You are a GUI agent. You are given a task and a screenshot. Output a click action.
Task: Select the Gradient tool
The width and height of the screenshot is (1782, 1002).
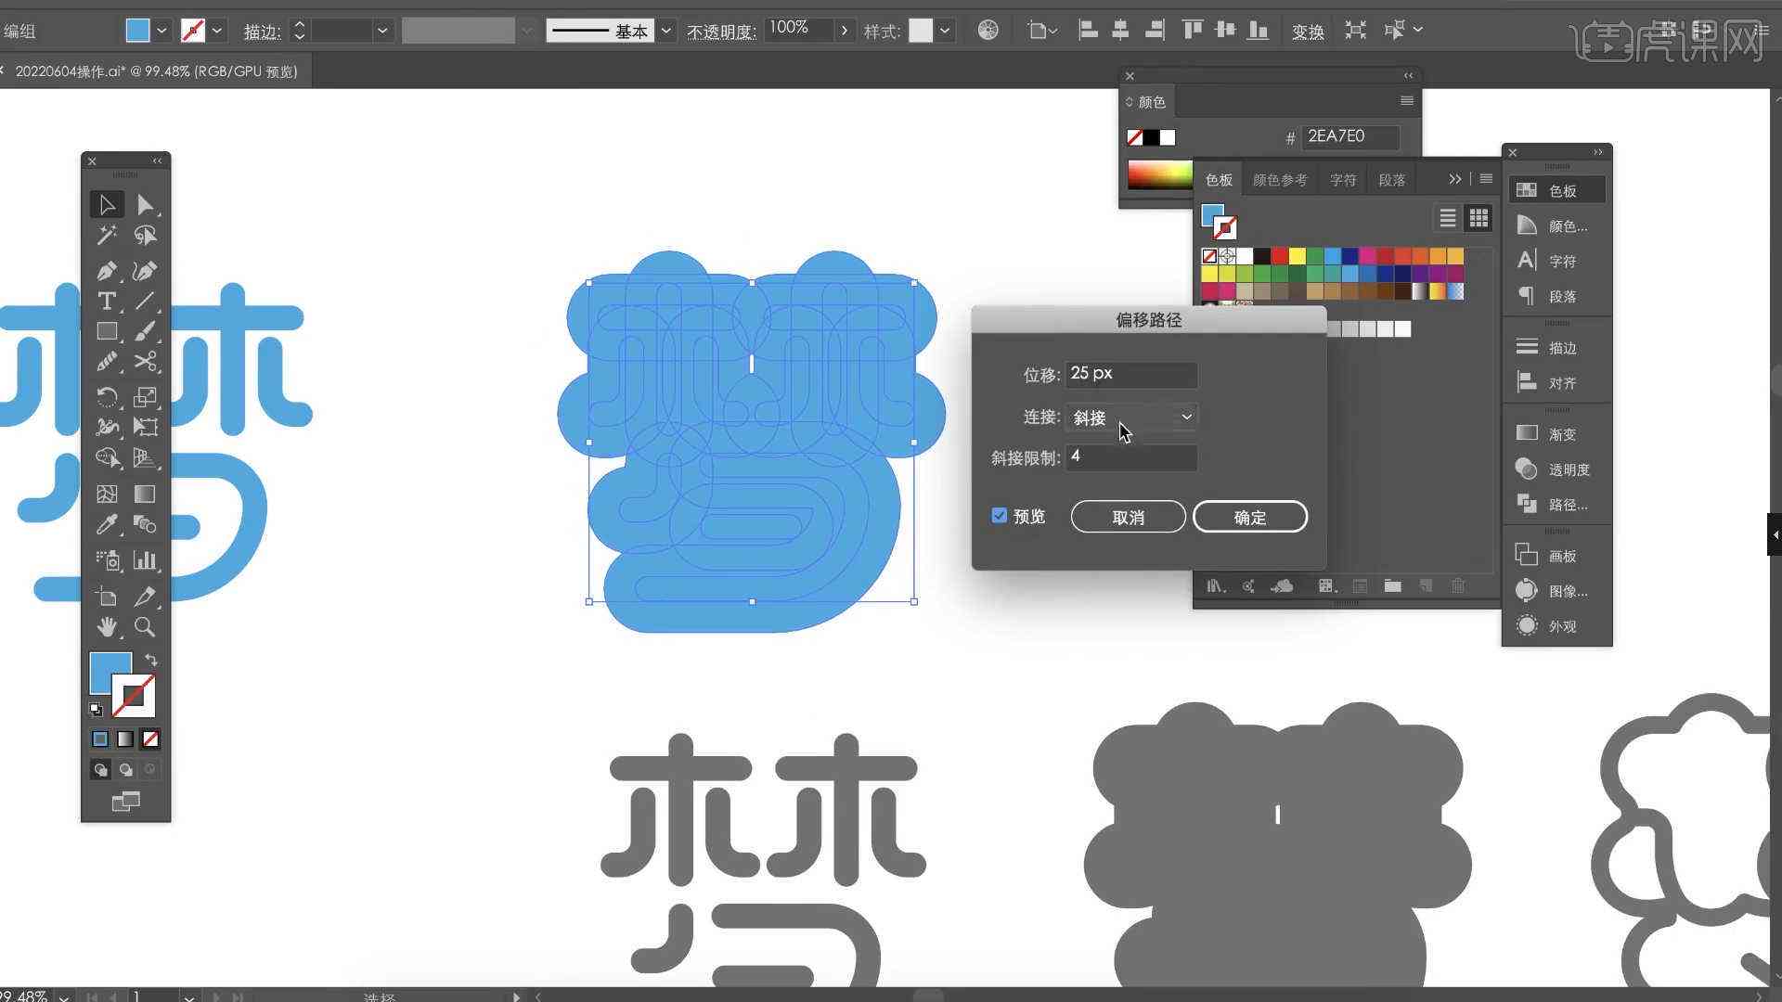[145, 494]
